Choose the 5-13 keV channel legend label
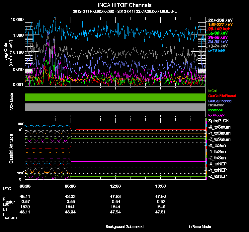Image resolution: width=249 pixels, height=232 pixels. pyautogui.click(x=217, y=51)
